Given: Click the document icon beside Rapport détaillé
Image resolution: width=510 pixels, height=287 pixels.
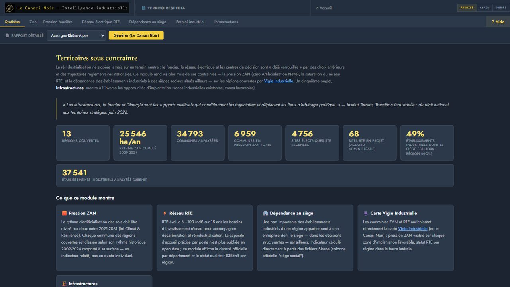Looking at the screenshot, I should click(7, 35).
